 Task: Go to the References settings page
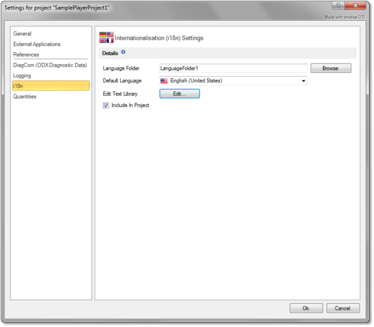pyautogui.click(x=26, y=55)
